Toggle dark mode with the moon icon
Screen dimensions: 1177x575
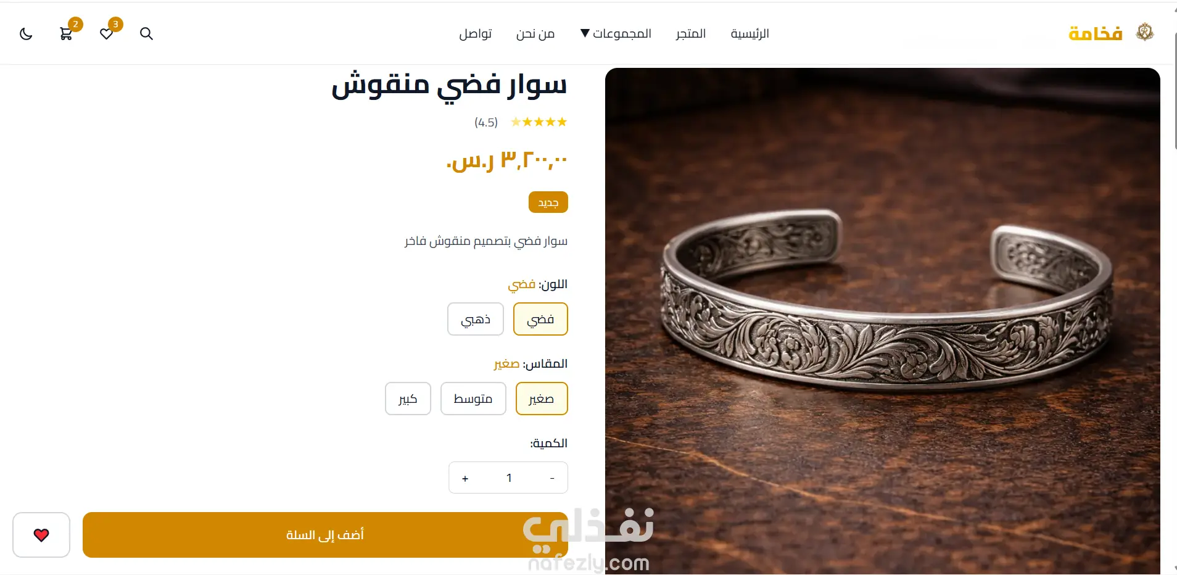click(x=26, y=34)
